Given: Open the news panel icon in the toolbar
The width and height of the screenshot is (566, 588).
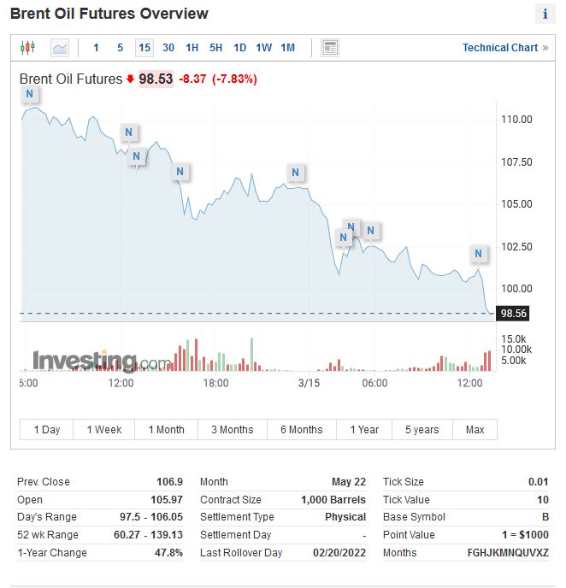Looking at the screenshot, I should [330, 48].
